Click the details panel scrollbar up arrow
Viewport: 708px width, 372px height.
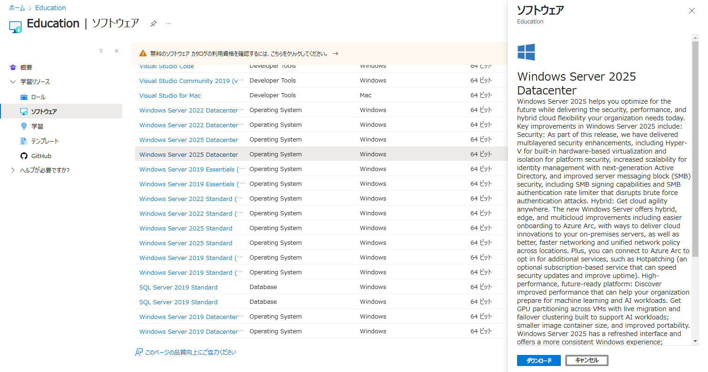(695, 37)
